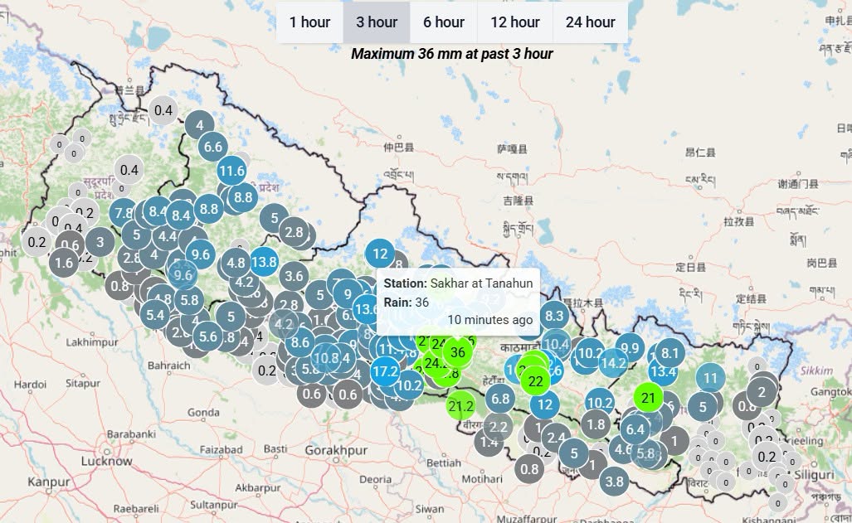Click the grey 1.8 station marker
This screenshot has height=523, width=852.
coord(596,424)
